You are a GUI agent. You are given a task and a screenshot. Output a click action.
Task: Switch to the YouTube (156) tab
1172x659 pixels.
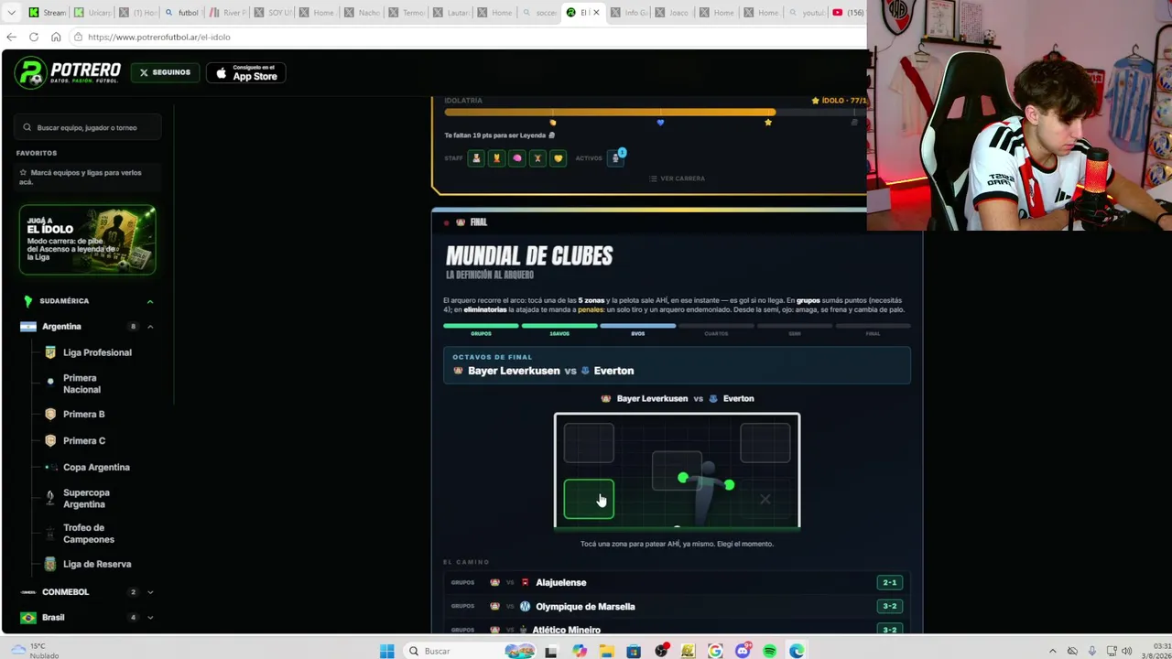(x=848, y=13)
